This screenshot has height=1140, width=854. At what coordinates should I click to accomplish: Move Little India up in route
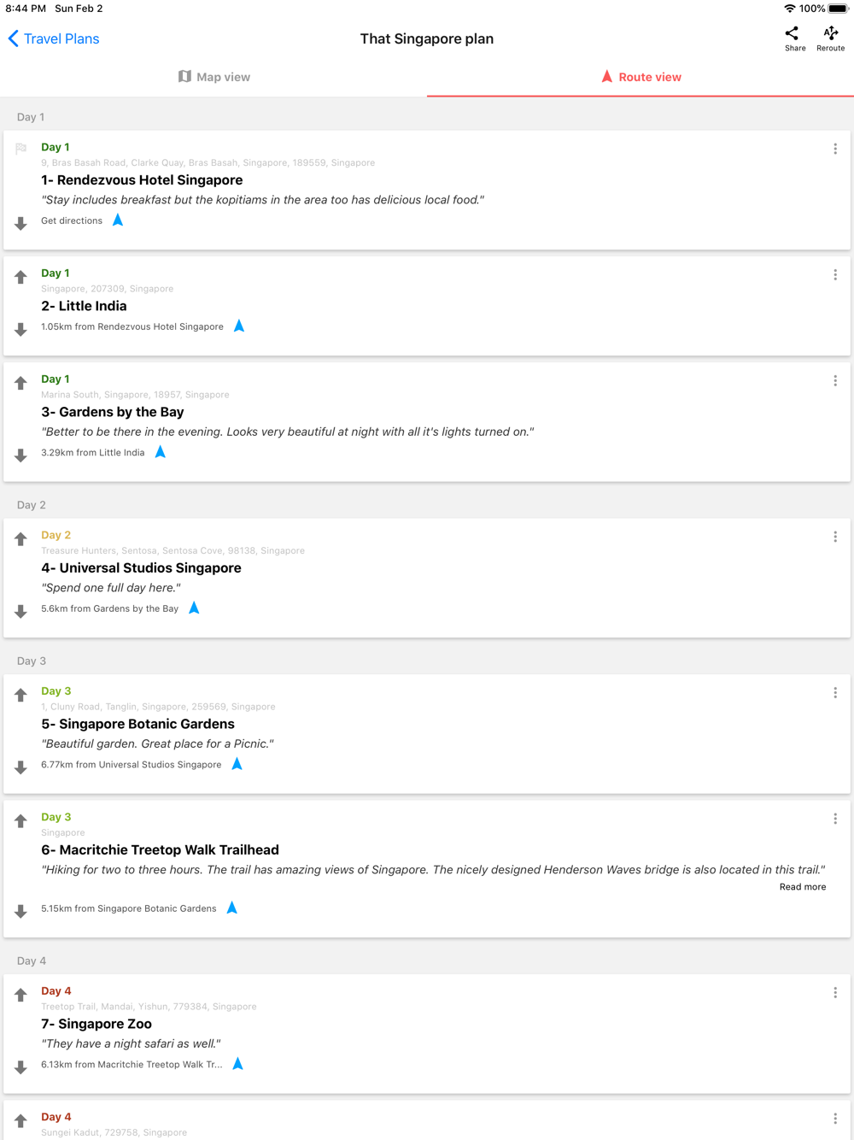[x=20, y=277]
